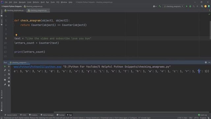Click the horizontal scrollbar in Run console

131,112
